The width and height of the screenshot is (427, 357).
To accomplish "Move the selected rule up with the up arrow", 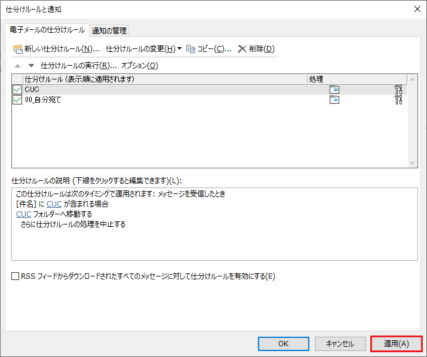I will 17,66.
